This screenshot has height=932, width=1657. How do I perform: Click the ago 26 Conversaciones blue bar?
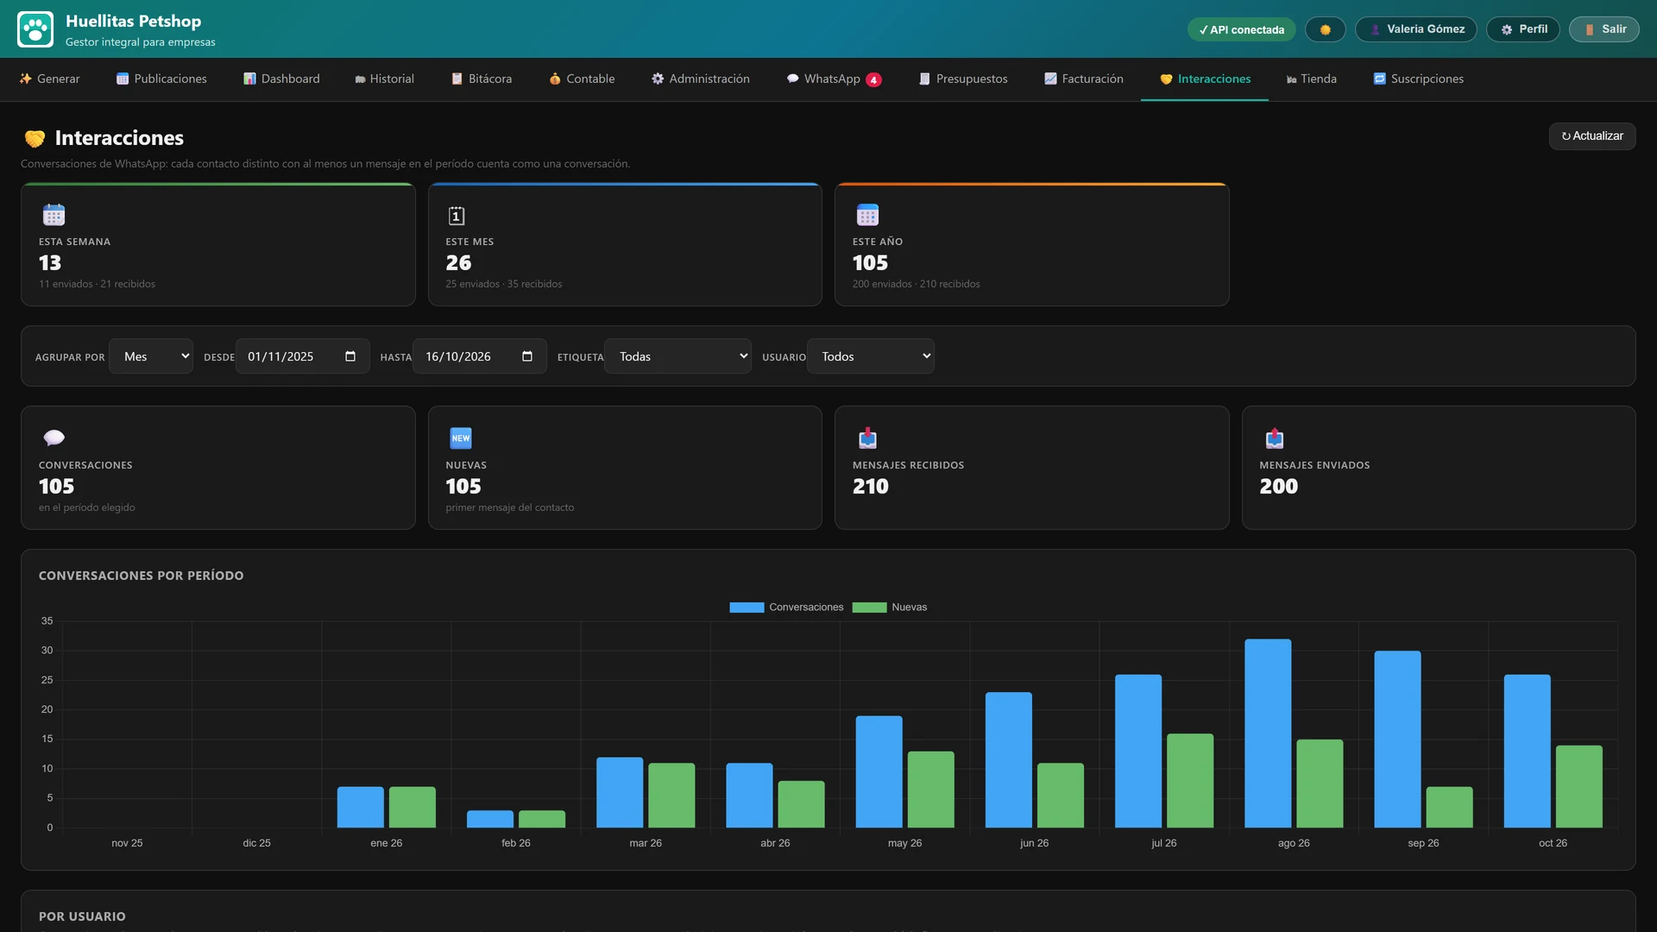pos(1268,734)
